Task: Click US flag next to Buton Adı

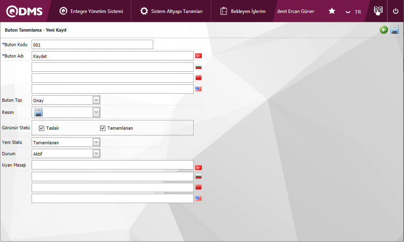Action: [199, 89]
